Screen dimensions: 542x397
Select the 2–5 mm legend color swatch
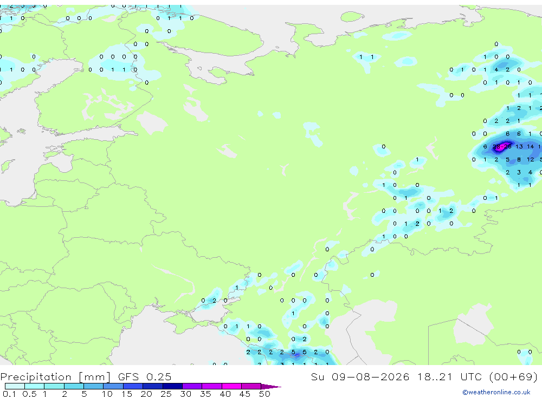click(74, 386)
